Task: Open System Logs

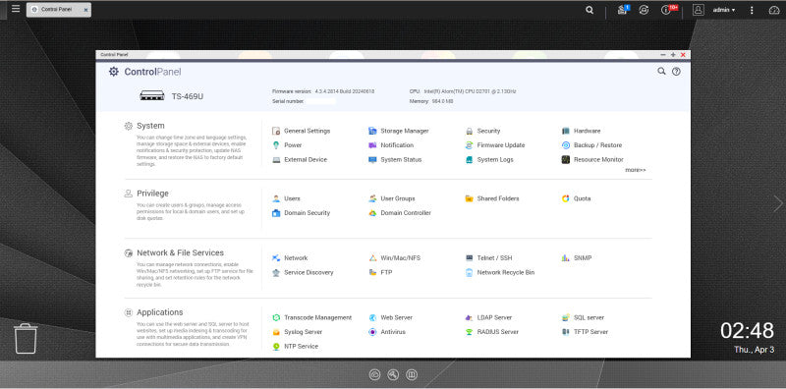Action: (x=489, y=160)
